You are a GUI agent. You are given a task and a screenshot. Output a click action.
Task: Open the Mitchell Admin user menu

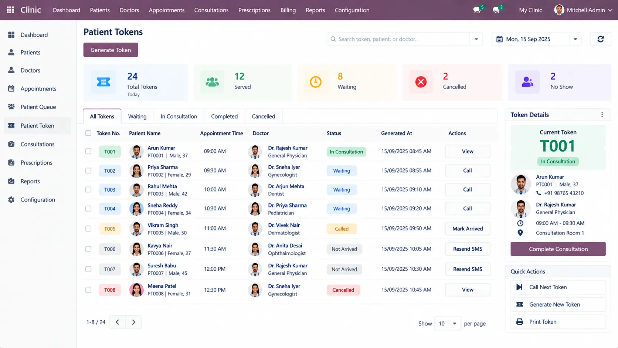pos(583,10)
